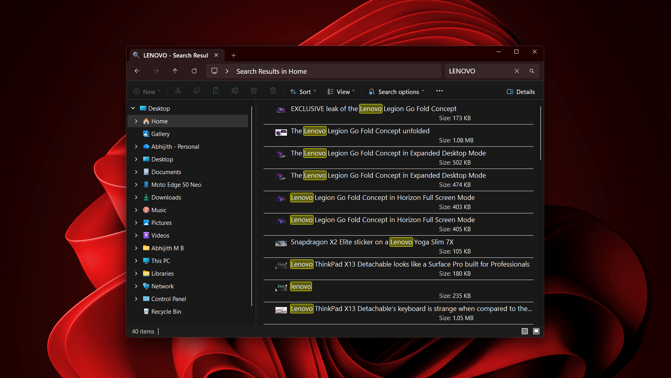Viewport: 671px width, 378px height.
Task: Open Search options
Action: point(396,92)
